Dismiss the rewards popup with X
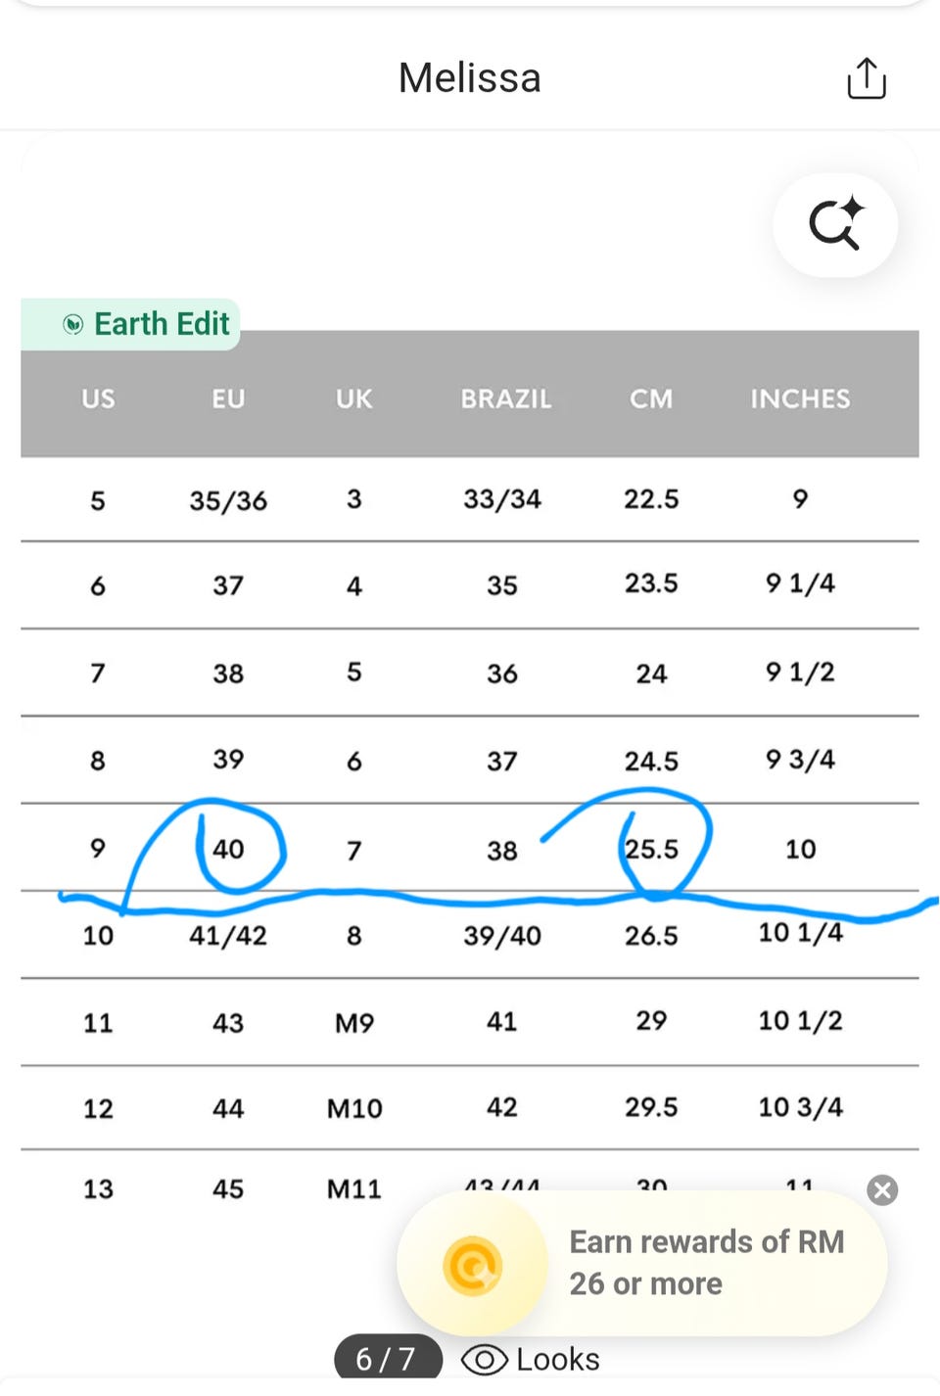The height and width of the screenshot is (1396, 940). click(x=882, y=1189)
